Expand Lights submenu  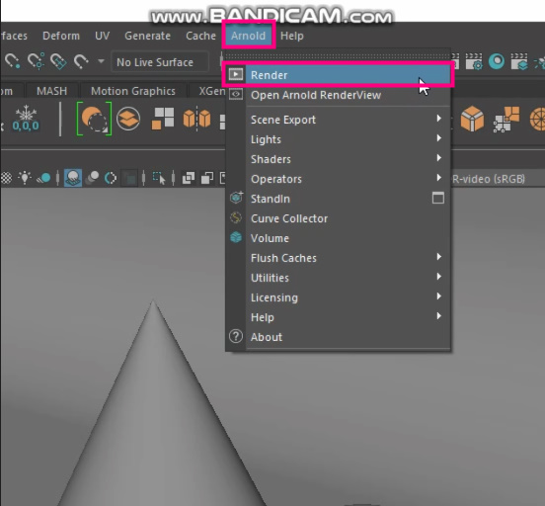click(x=338, y=139)
